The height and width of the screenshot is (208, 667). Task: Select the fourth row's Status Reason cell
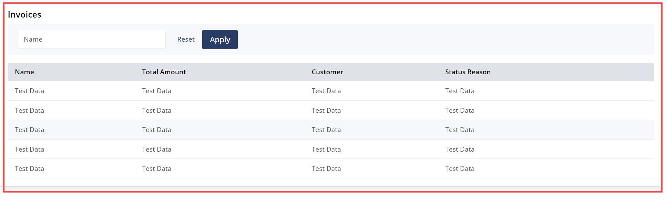459,150
